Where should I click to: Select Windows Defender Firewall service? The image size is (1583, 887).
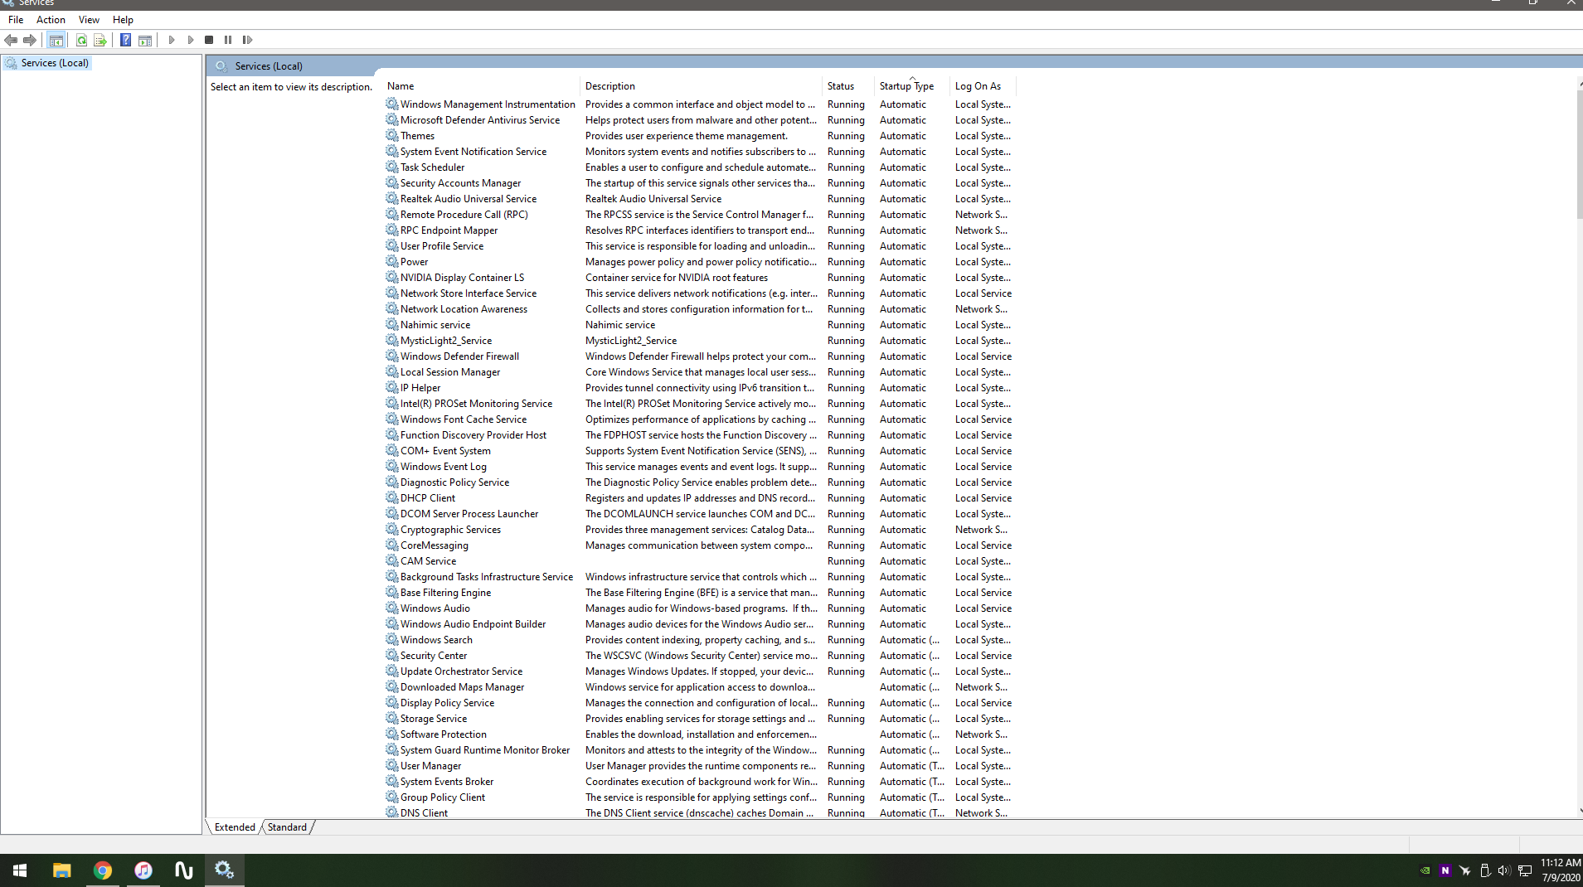coord(459,356)
